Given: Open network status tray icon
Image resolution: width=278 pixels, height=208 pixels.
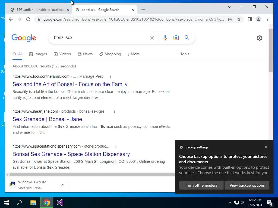Looking at the screenshot, I should tap(236, 203).
